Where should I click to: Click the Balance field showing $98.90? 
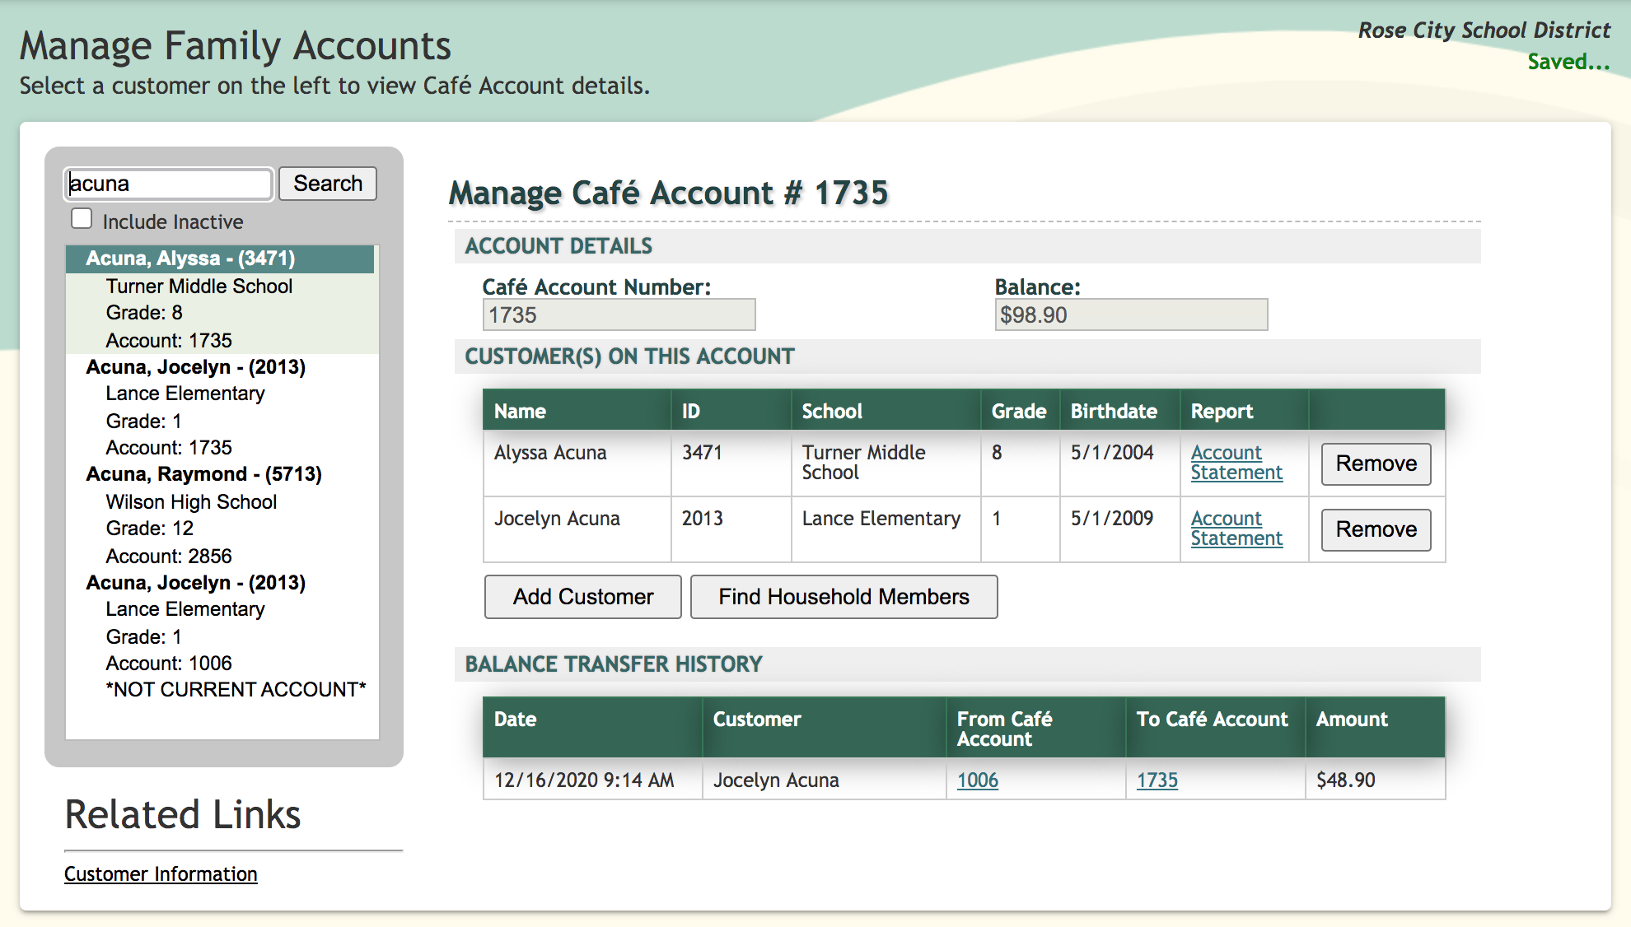coord(1130,315)
